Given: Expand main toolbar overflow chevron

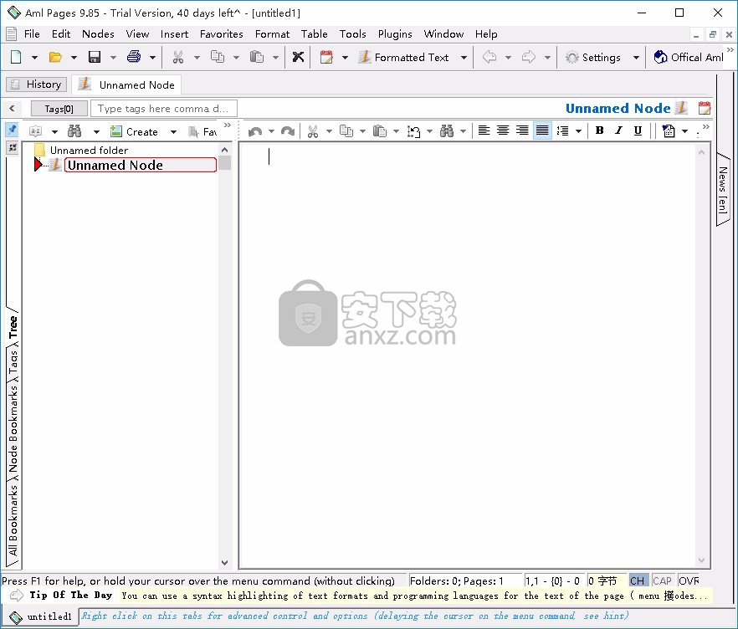Looking at the screenshot, I should (730, 50).
